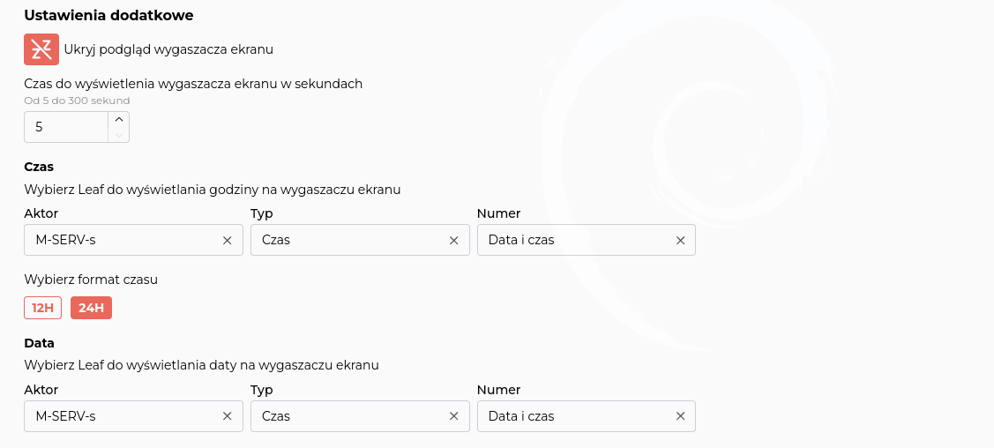The image size is (994, 448).
Task: Toggle the hide screensaver preview icon button
Action: click(41, 49)
